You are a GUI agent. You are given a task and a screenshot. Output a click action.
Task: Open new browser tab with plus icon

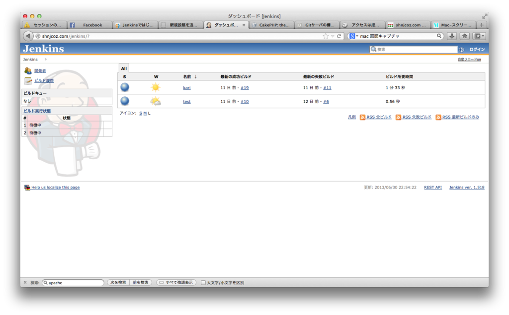(x=482, y=25)
